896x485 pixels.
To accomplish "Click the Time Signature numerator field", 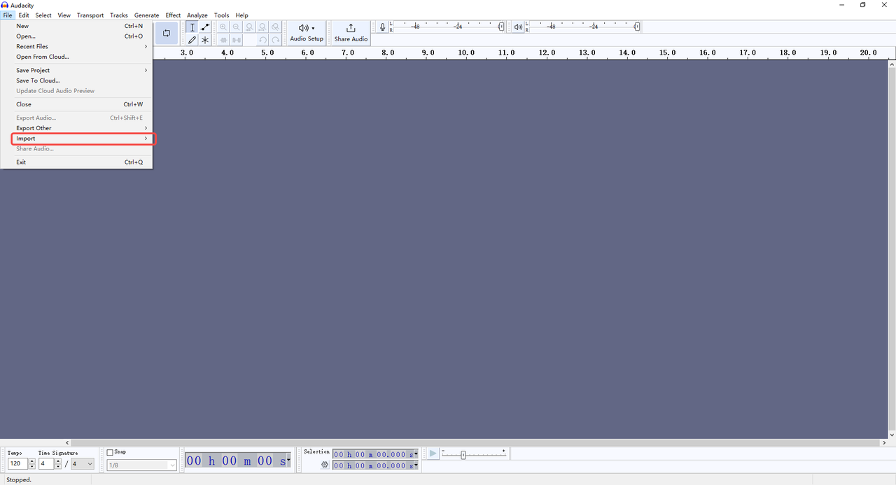I will [x=46, y=464].
